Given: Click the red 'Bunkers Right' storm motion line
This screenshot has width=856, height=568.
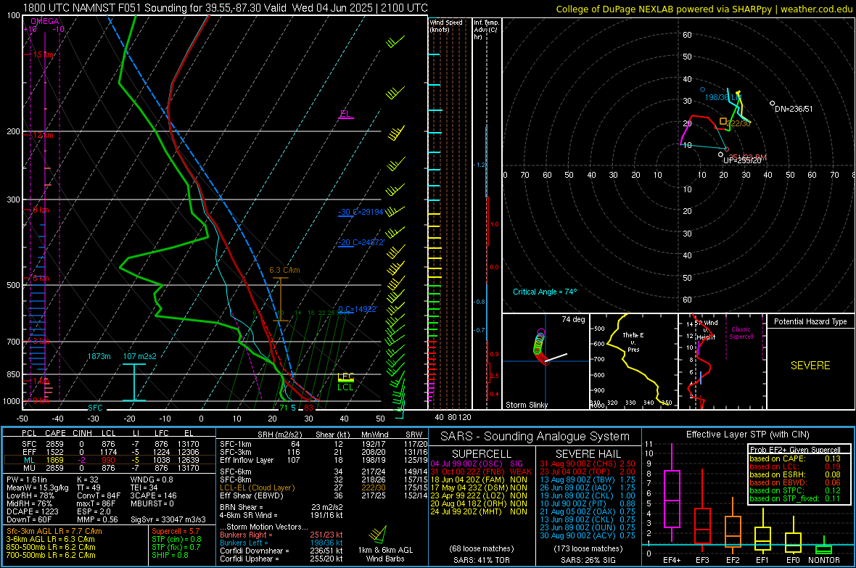Looking at the screenshot, I should point(281,535).
